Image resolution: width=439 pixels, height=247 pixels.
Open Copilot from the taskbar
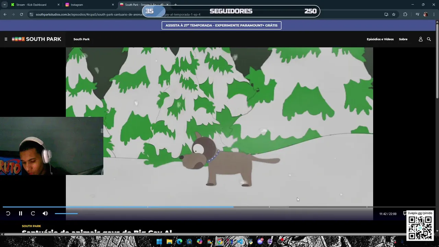(200, 242)
